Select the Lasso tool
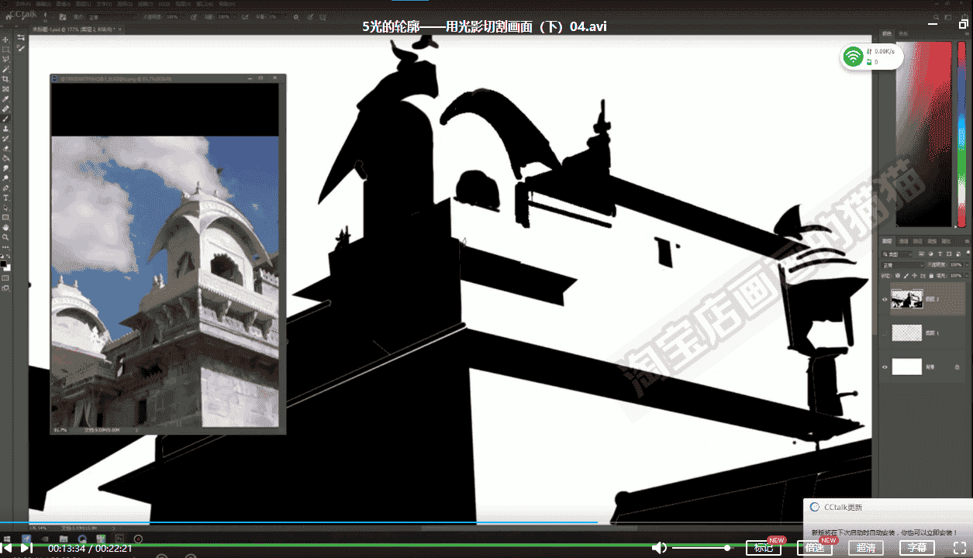 [6, 59]
